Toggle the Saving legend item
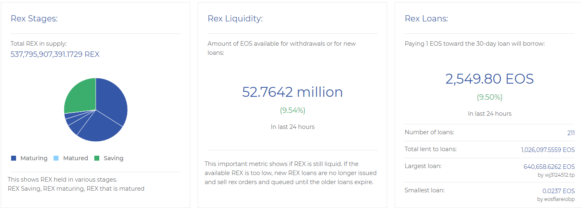The width and height of the screenshot is (582, 208). coord(109,158)
